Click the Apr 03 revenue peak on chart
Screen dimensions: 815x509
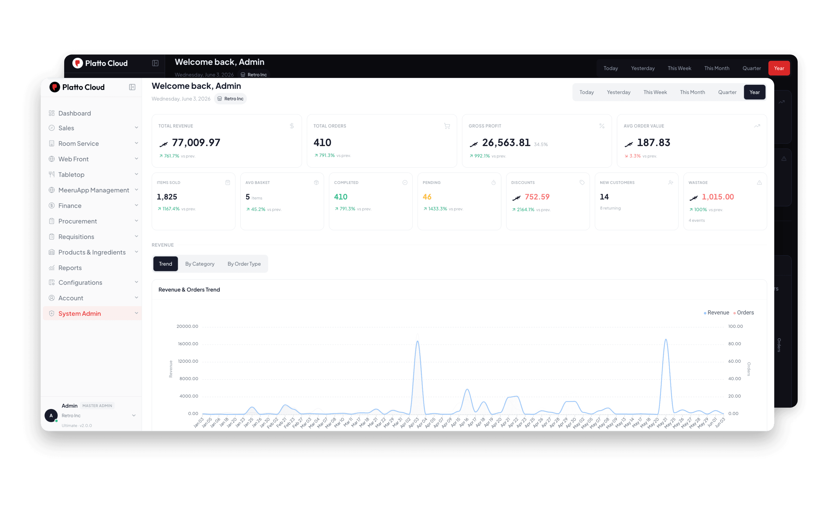pos(418,341)
